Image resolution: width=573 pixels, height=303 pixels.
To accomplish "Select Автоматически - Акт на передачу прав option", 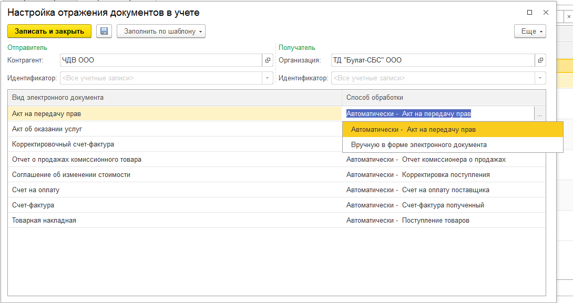I will coord(453,130).
